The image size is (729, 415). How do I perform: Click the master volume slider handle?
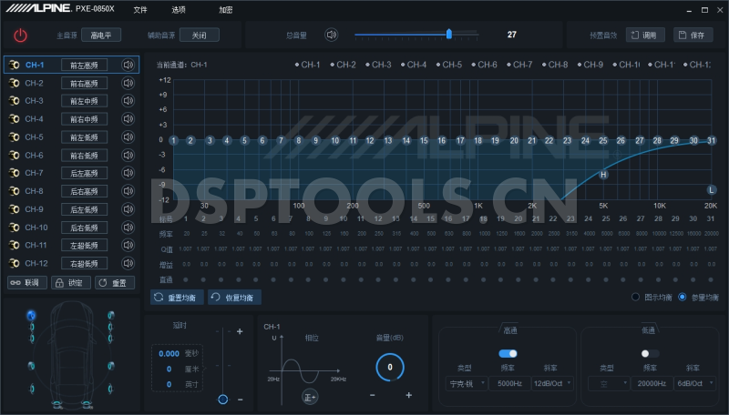click(x=449, y=34)
